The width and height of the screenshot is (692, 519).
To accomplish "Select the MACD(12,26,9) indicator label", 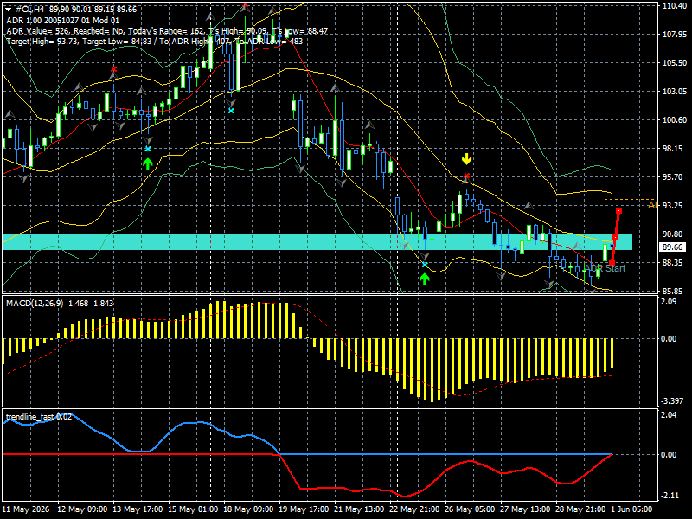I will (60, 304).
